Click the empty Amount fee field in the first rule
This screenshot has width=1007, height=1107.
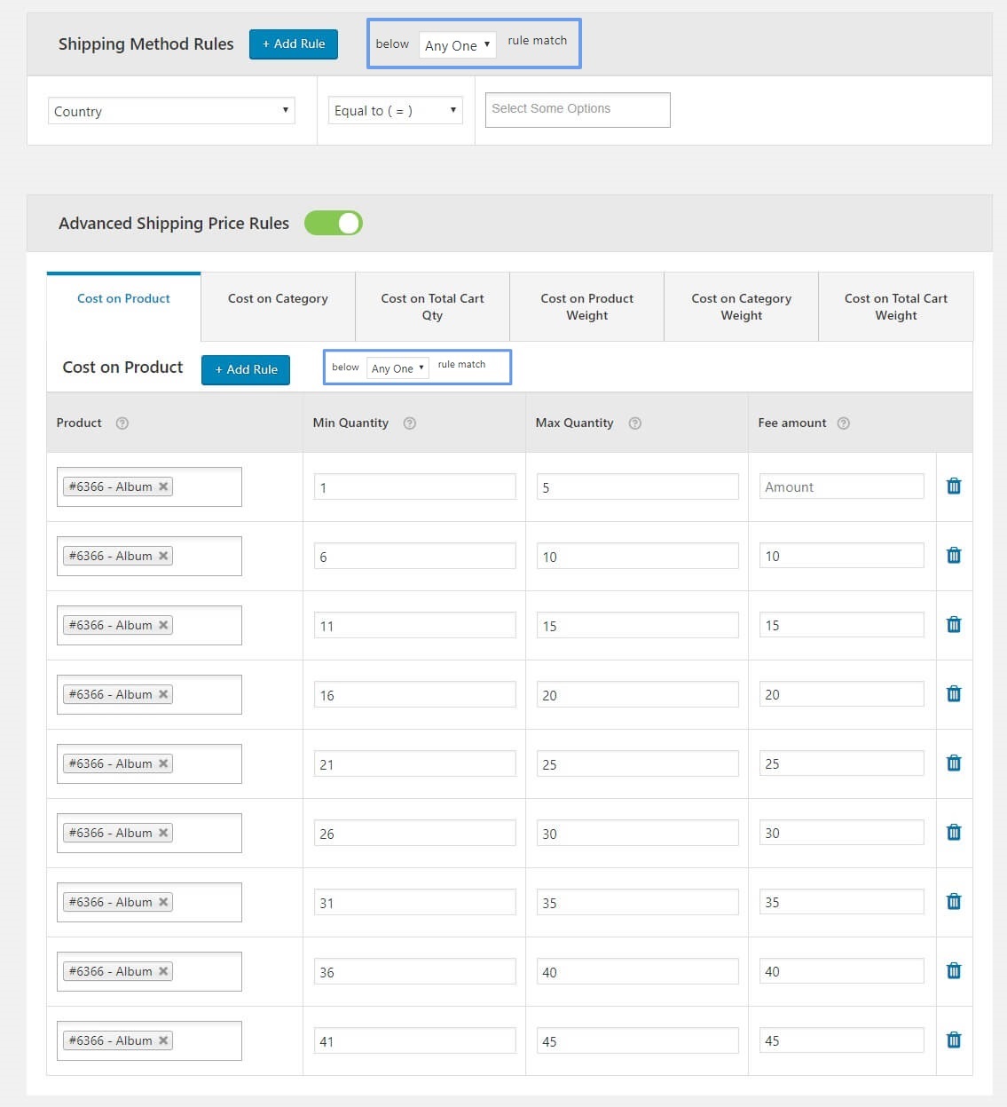(840, 486)
